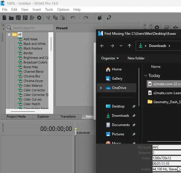The height and width of the screenshot is (173, 181).
Task: Open the File menu
Action: point(5,10)
